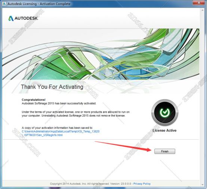Click the Finish button
Image resolution: width=207 pixels, height=189 pixels.
point(165,151)
